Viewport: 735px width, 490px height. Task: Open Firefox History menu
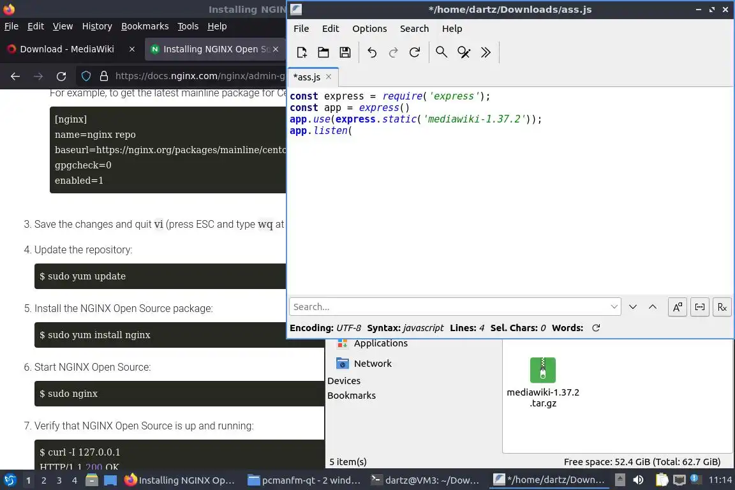tap(97, 26)
